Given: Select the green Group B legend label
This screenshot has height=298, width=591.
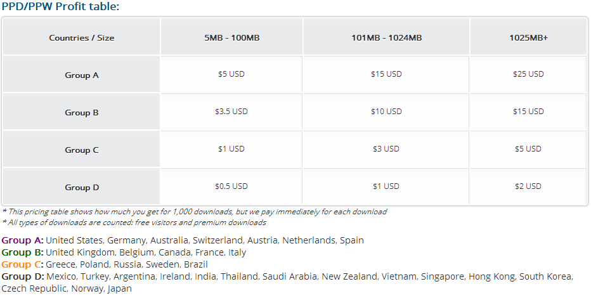Looking at the screenshot, I should [22, 252].
